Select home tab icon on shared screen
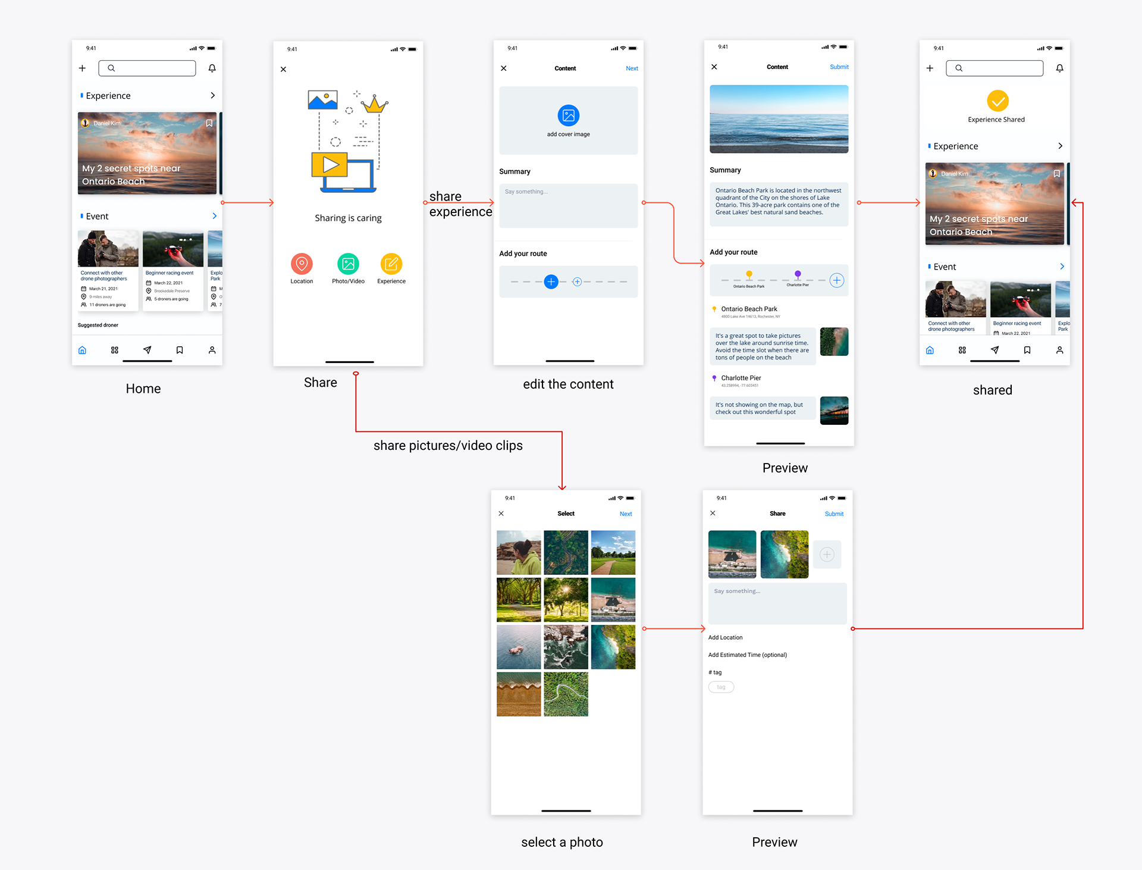Viewport: 1142px width, 870px height. pos(930,350)
